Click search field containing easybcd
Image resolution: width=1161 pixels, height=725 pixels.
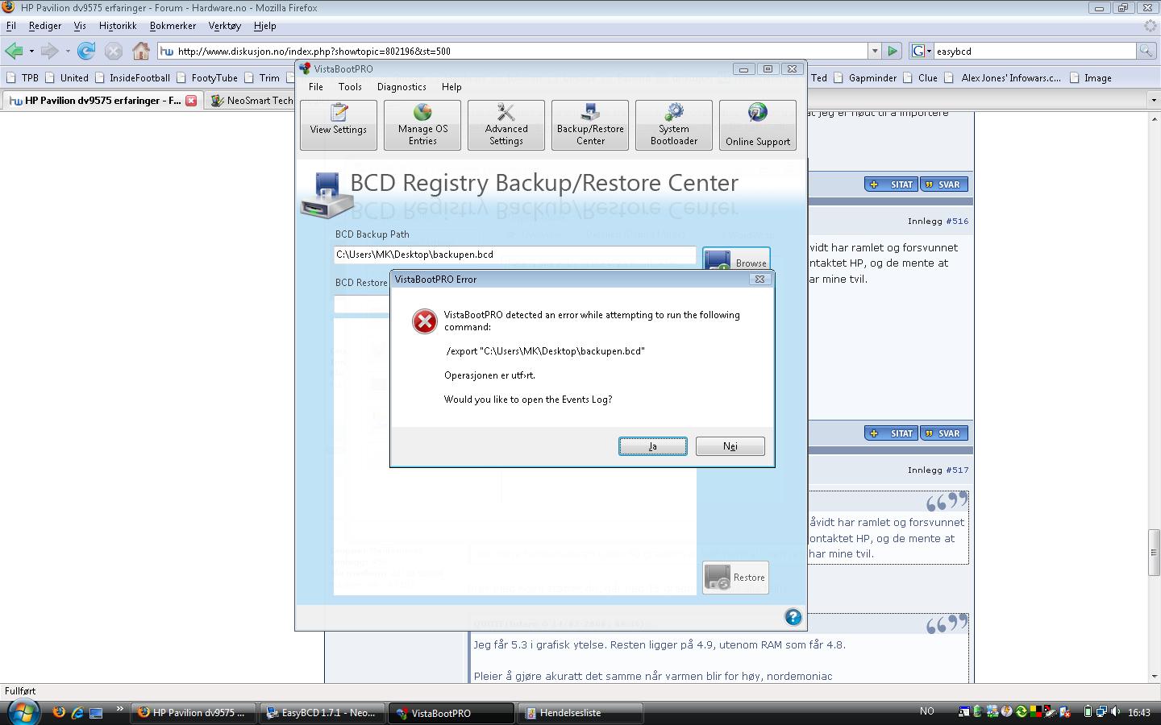[x=1034, y=51]
